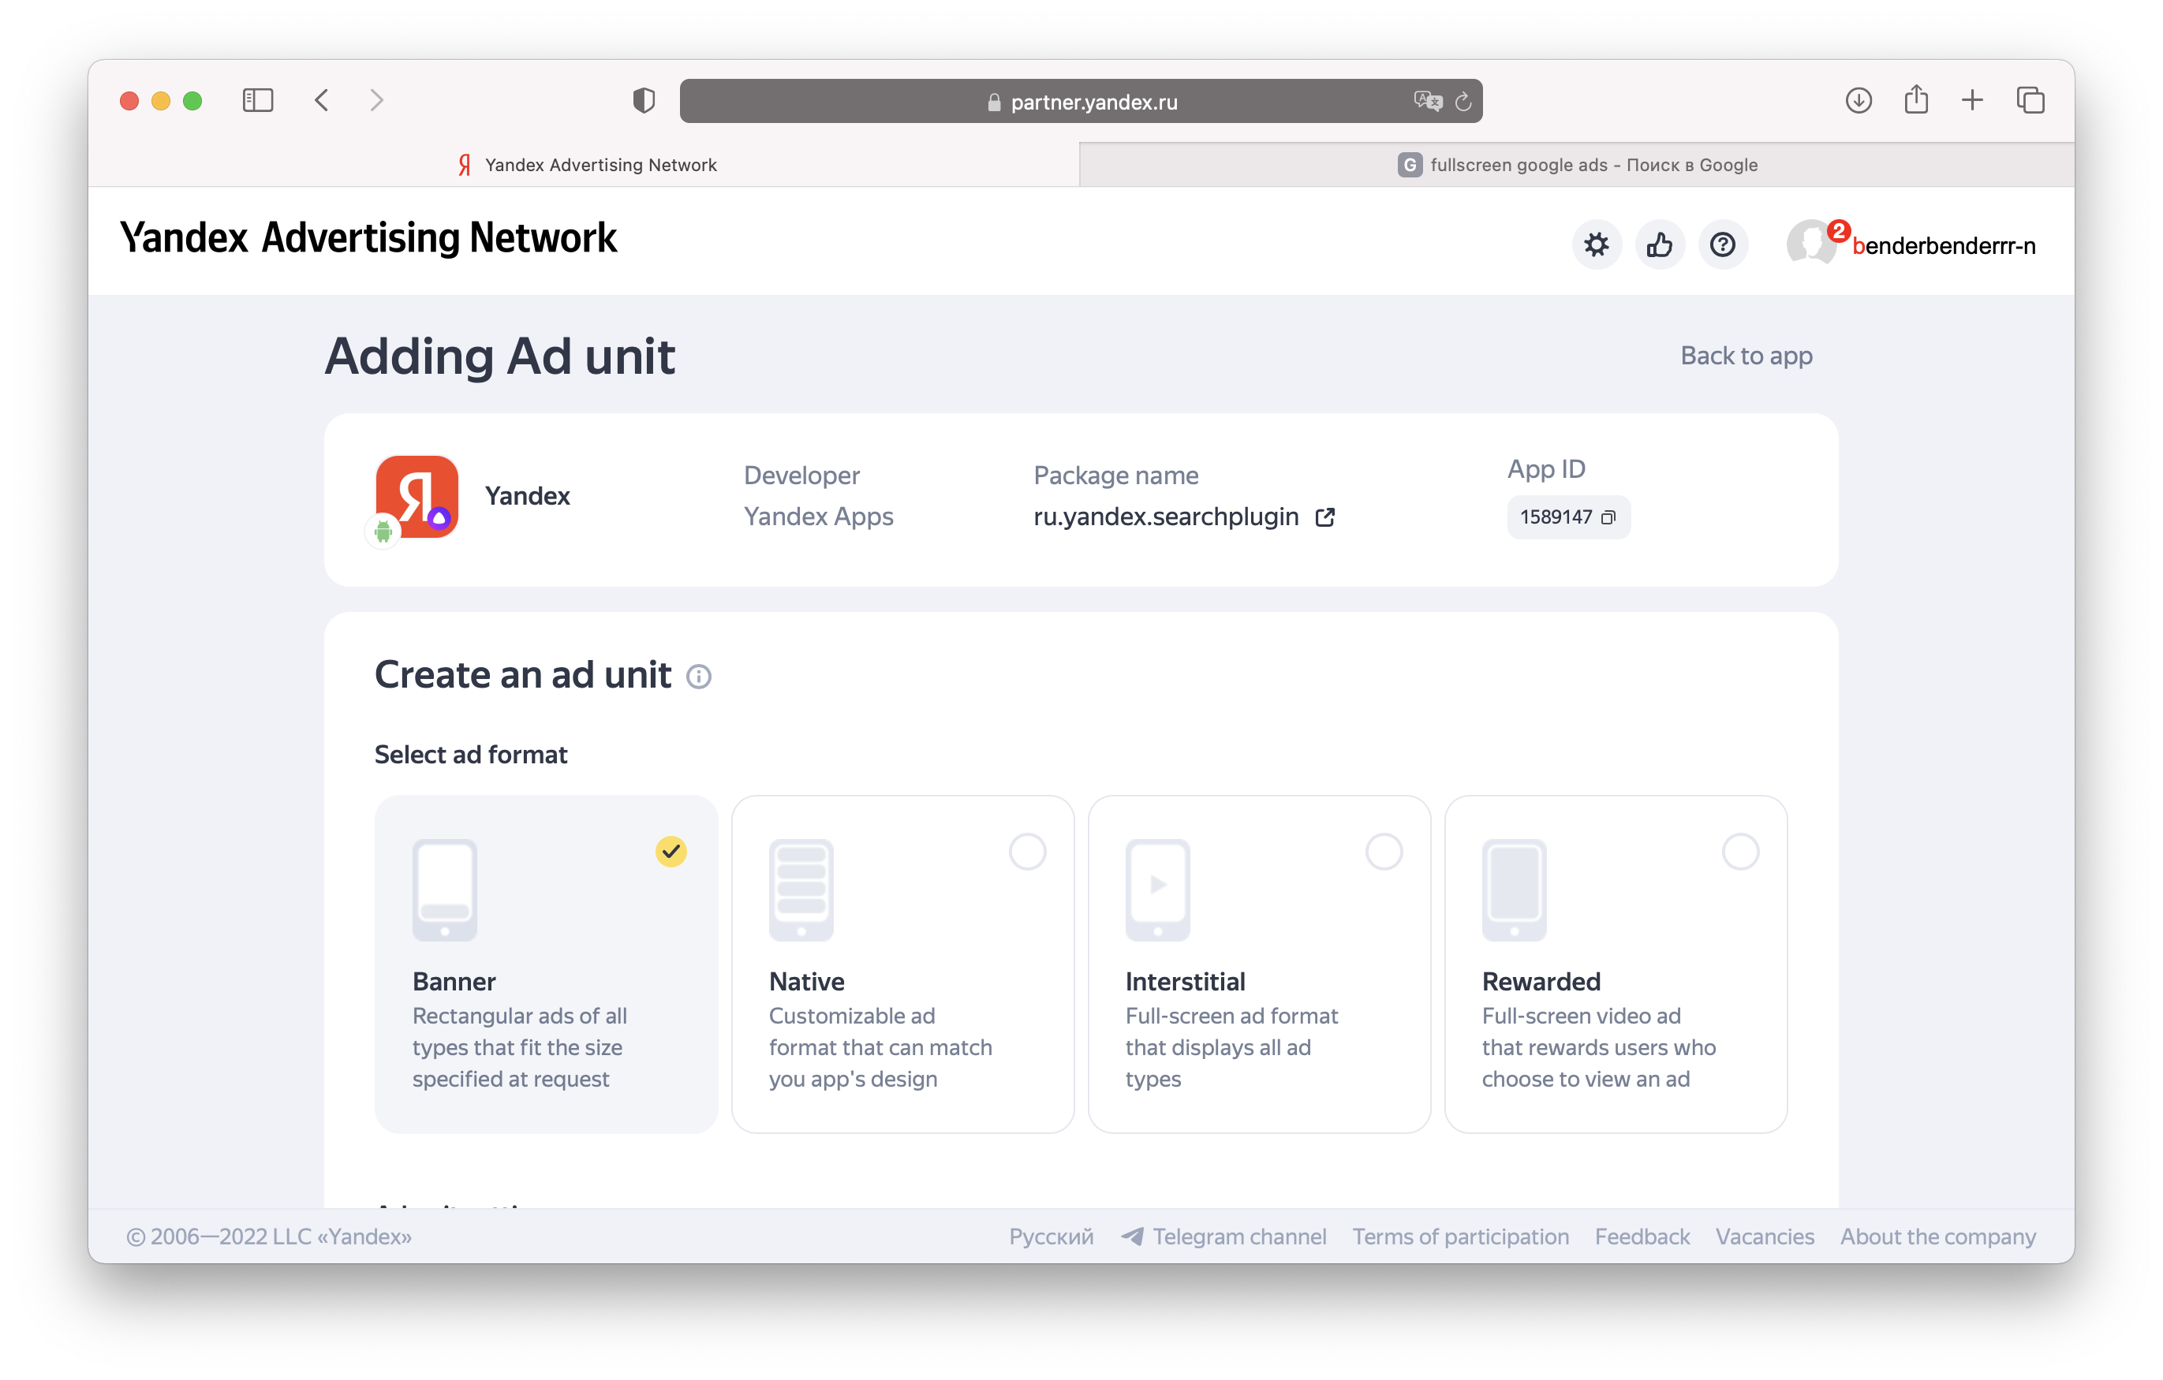Image resolution: width=2163 pixels, height=1380 pixels.
Task: Toggle the Safari sidebar panel
Action: [257, 99]
